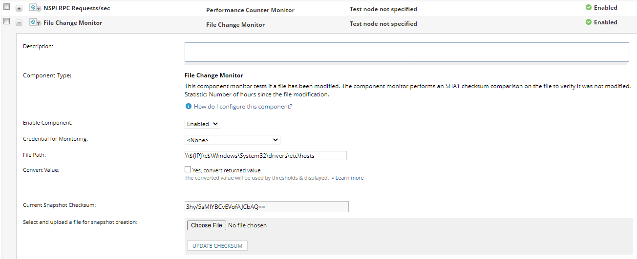Select the NSPI RPC Requests/sec checkbox
637x259 pixels.
(x=6, y=7)
